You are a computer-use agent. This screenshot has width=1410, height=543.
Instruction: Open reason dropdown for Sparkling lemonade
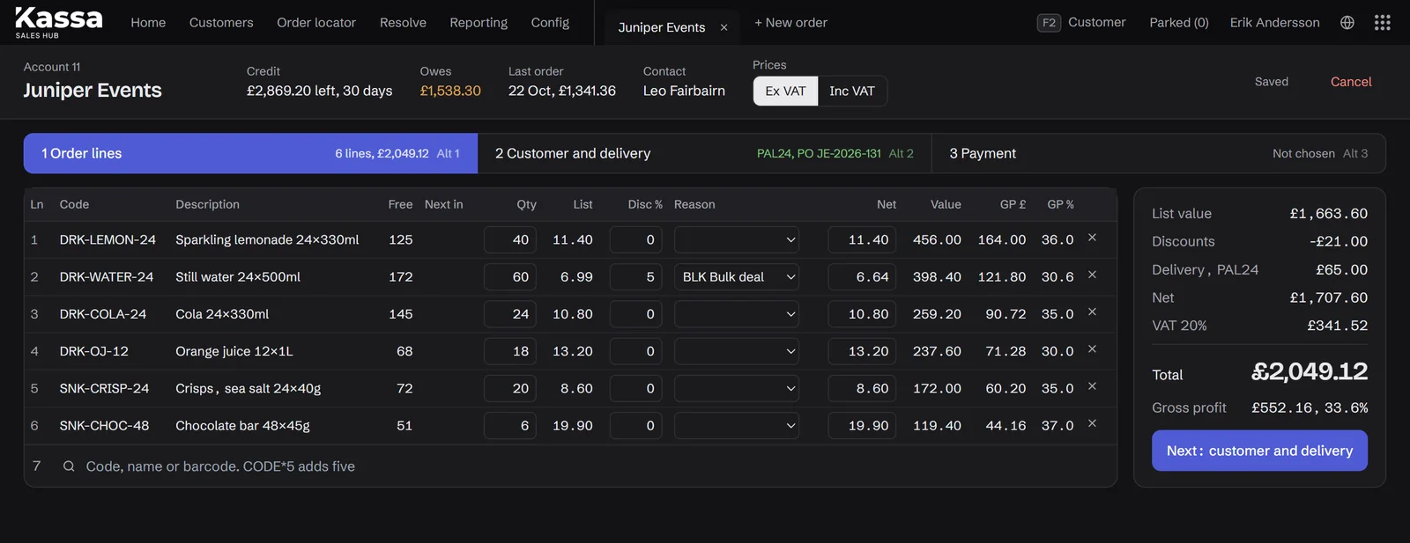click(736, 239)
